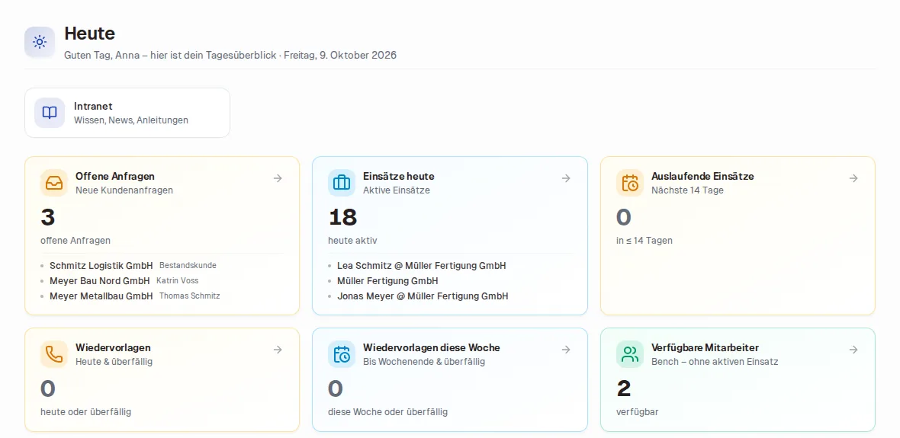
Task: Open Auslaufende Einsätze via its arrow
Action: click(853, 178)
